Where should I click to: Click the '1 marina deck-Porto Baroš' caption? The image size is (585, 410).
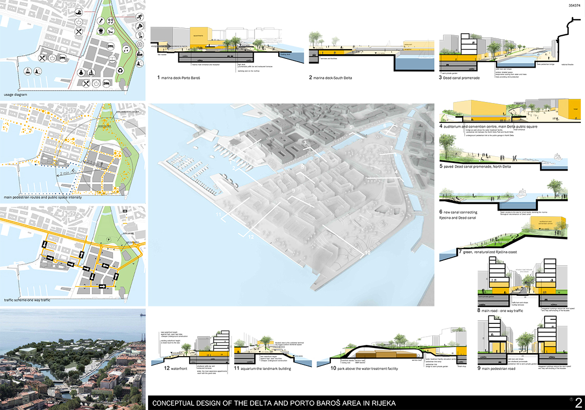point(178,78)
